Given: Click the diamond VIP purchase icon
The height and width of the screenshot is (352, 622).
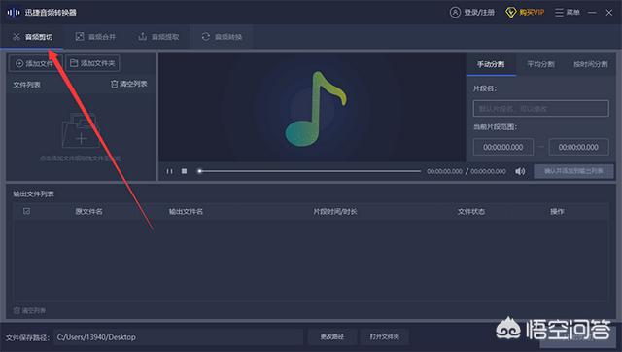Looking at the screenshot, I should (x=510, y=13).
